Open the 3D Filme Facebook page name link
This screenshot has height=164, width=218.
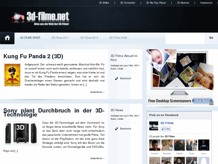pyautogui.click(x=167, y=123)
